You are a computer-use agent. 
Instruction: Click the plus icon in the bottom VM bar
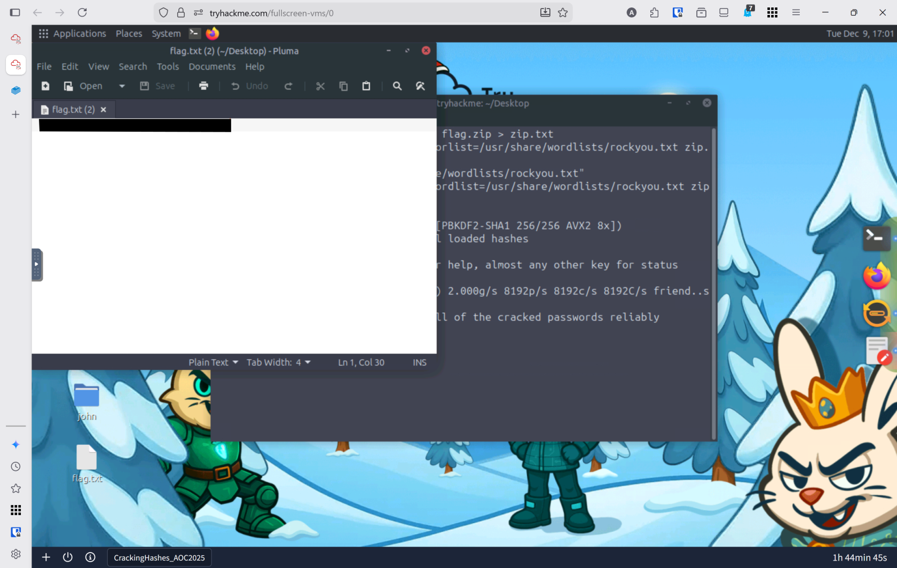[46, 557]
